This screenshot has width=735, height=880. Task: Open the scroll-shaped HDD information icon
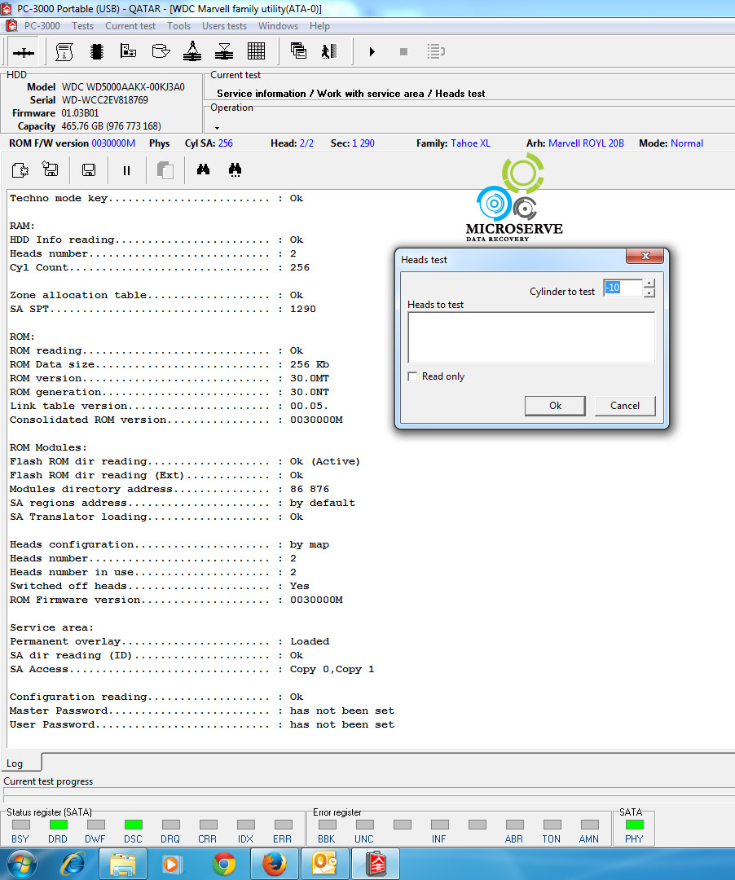[x=64, y=51]
